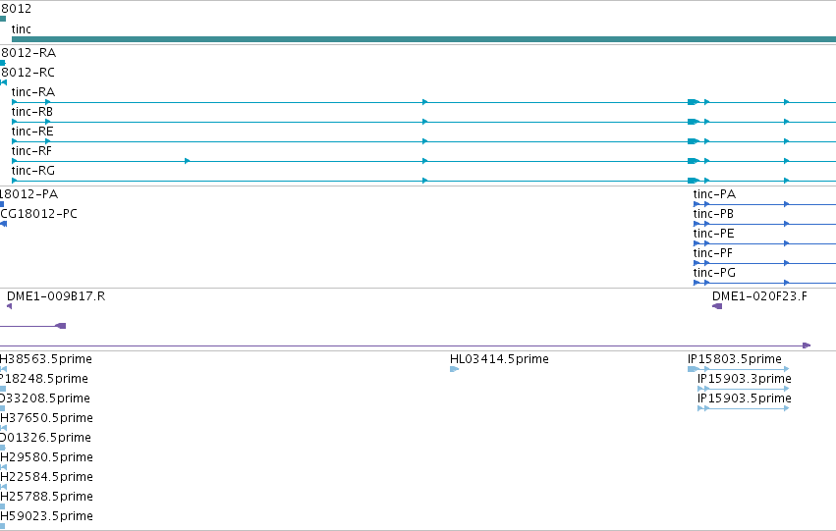836x531 pixels.
Task: Click the DME1-020F23.F purple arrow glyph
Action: [x=717, y=306]
